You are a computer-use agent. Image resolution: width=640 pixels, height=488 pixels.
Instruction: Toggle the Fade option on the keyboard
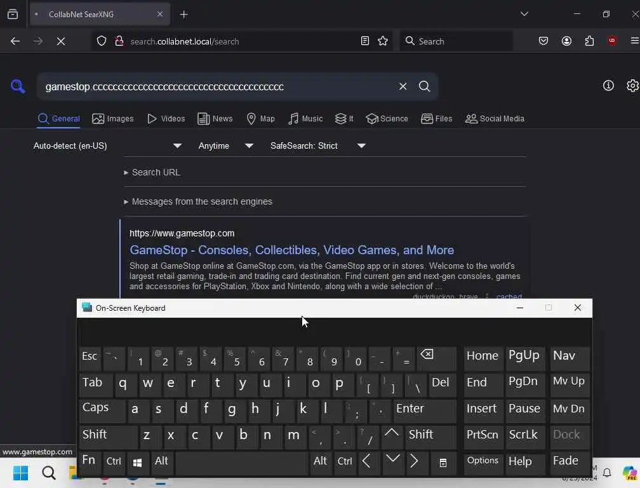coord(569,463)
